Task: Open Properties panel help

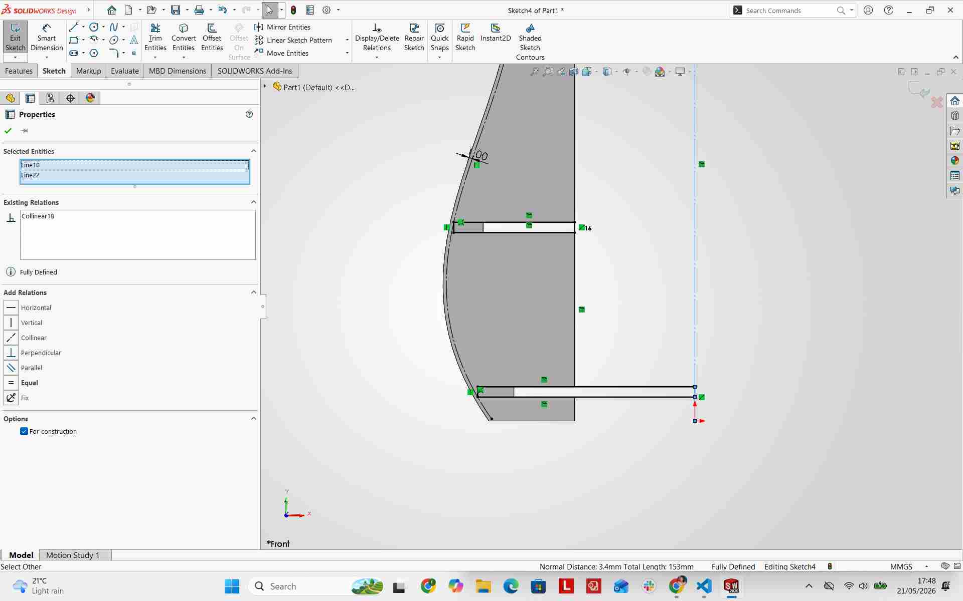Action: [249, 114]
